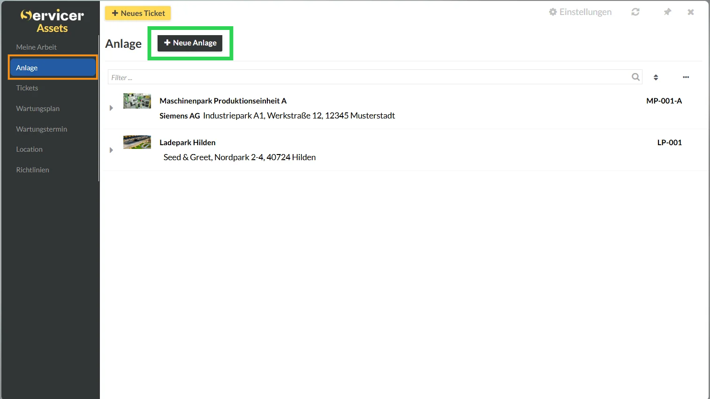Screen dimensions: 710x399
Task: Open the Ladepark Hilden thumbnail image
Action: click(x=137, y=142)
